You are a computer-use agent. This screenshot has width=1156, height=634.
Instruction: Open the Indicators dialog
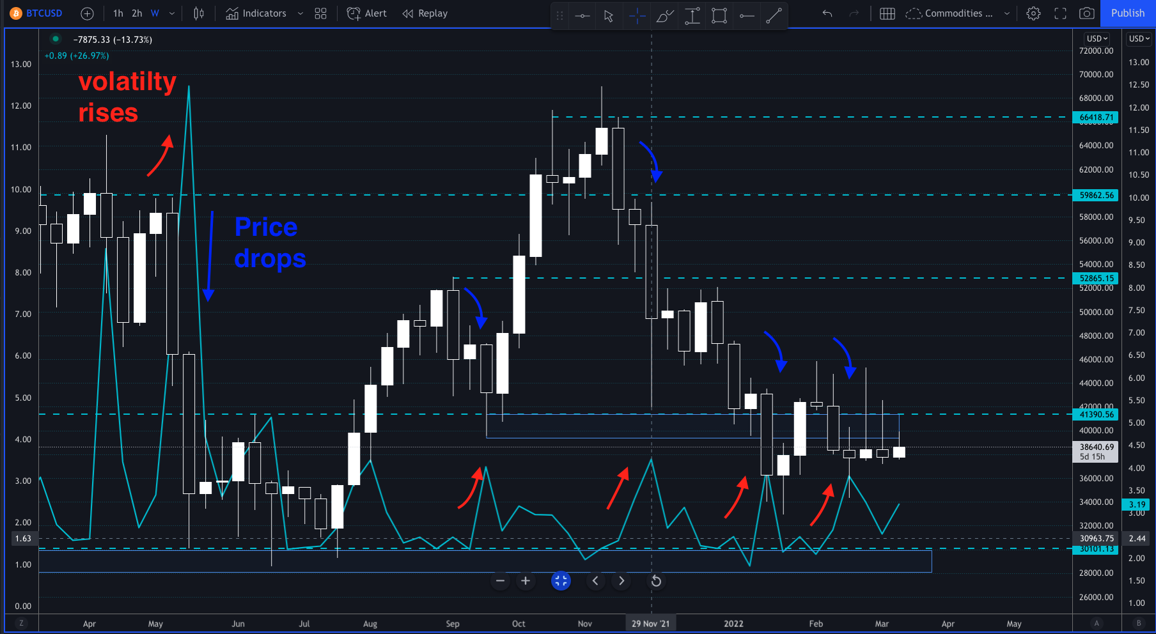256,13
